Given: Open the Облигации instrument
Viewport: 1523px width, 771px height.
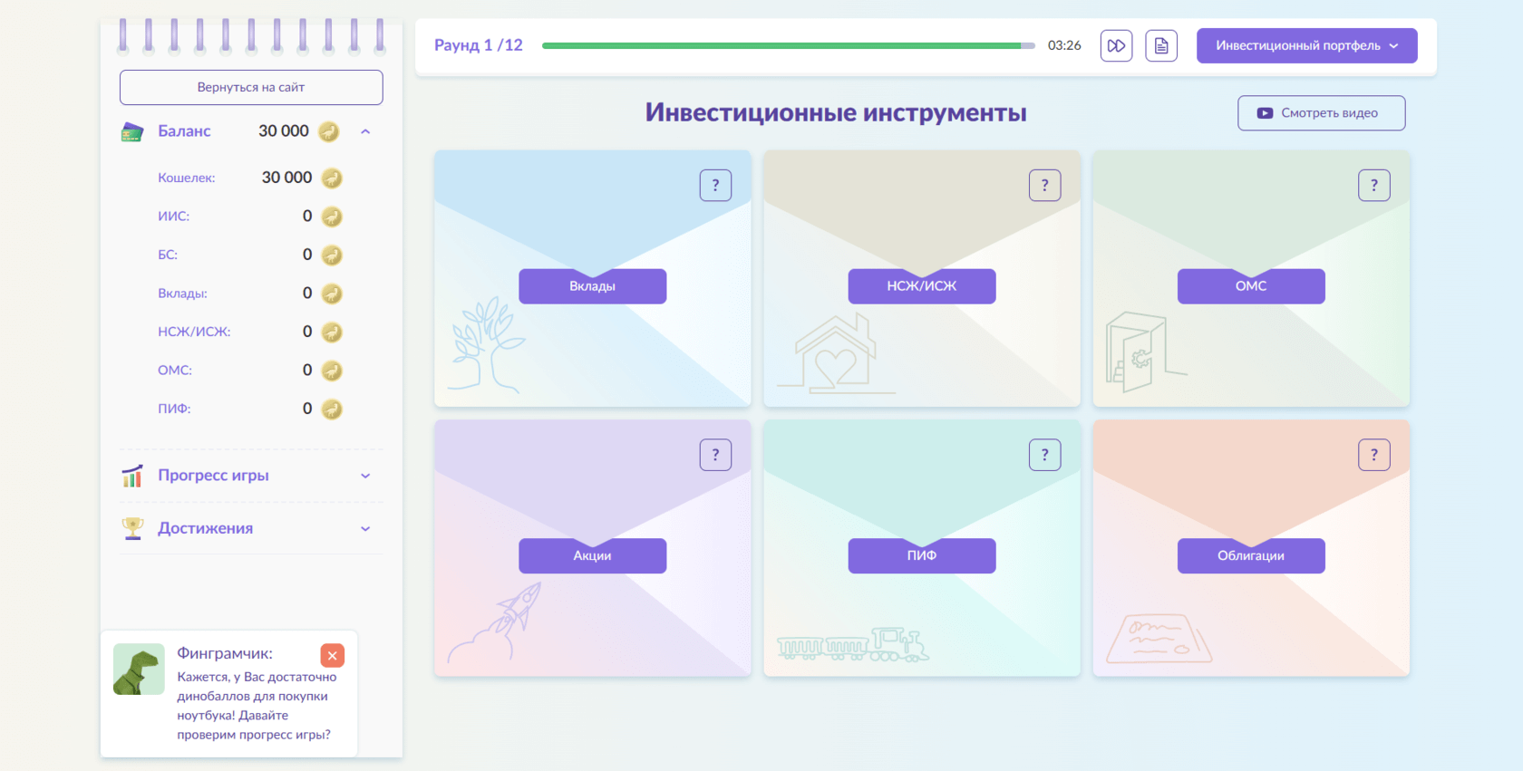Looking at the screenshot, I should click(x=1251, y=555).
